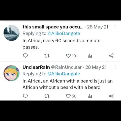Reply to UnclearRain's beard tweet
The height and width of the screenshot is (121, 121).
click(25, 96)
